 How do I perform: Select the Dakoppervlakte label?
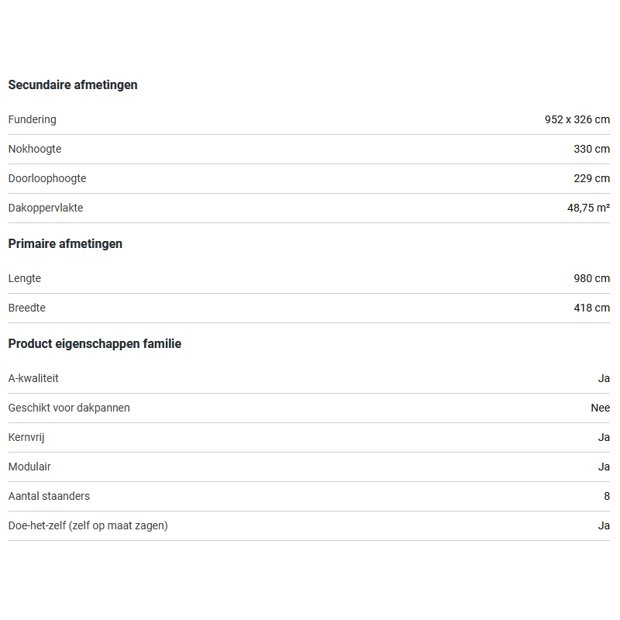[x=46, y=208]
